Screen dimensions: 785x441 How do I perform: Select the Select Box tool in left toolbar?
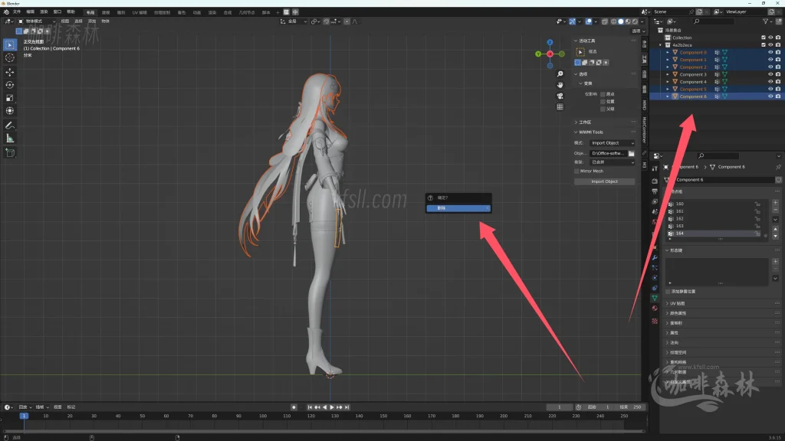[9, 45]
